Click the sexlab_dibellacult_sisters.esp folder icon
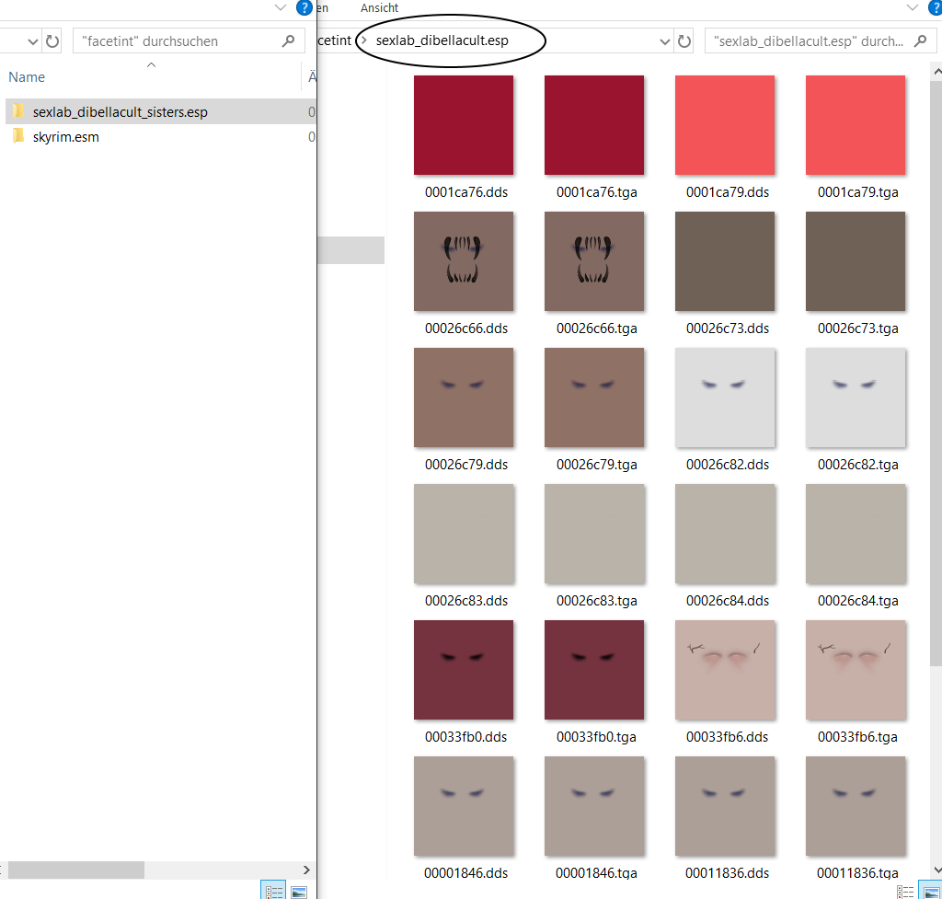The width and height of the screenshot is (942, 899). pos(18,111)
